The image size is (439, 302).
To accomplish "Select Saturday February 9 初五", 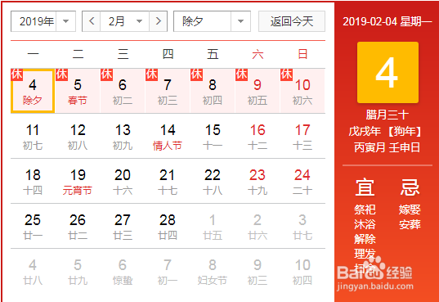I will pos(258,91).
